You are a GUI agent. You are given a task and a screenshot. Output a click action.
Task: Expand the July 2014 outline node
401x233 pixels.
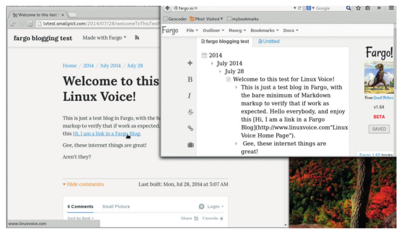point(212,63)
